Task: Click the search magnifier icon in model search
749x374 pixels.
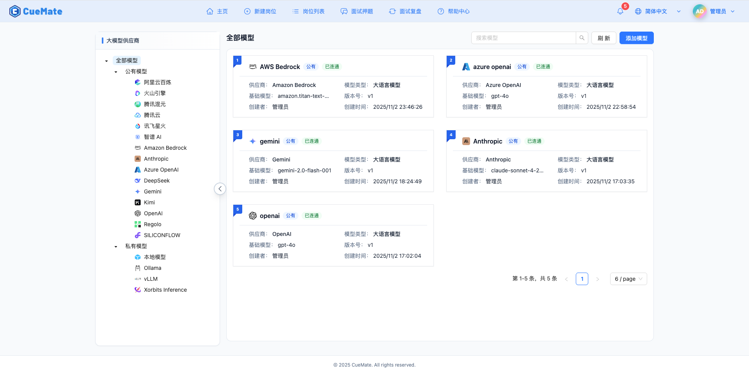Action: [x=582, y=38]
